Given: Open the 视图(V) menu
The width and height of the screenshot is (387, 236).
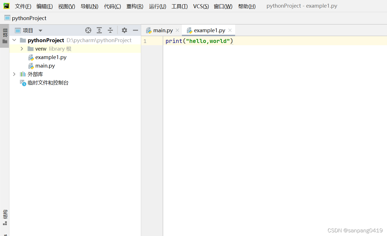Looking at the screenshot, I should click(x=66, y=6).
